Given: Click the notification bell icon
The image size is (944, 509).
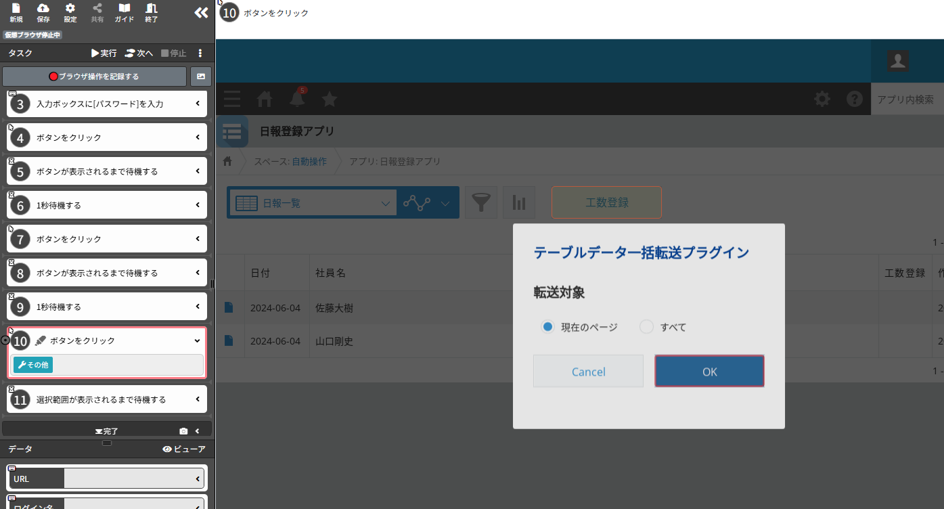Looking at the screenshot, I should point(297,99).
